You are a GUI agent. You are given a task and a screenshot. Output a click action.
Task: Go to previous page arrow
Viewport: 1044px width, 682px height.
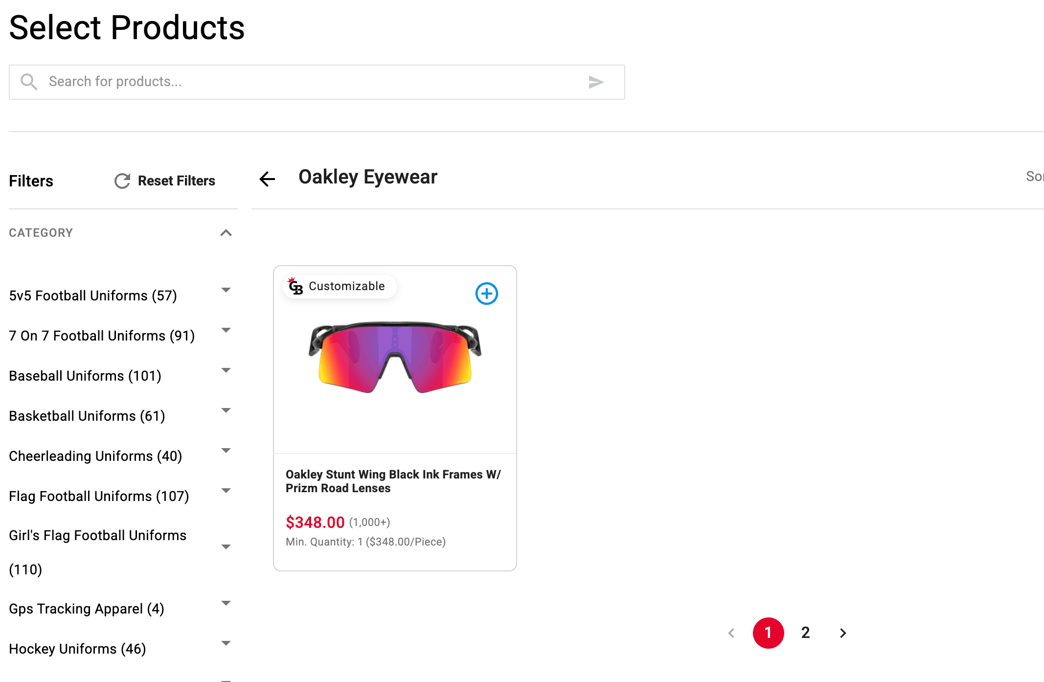pyautogui.click(x=731, y=633)
